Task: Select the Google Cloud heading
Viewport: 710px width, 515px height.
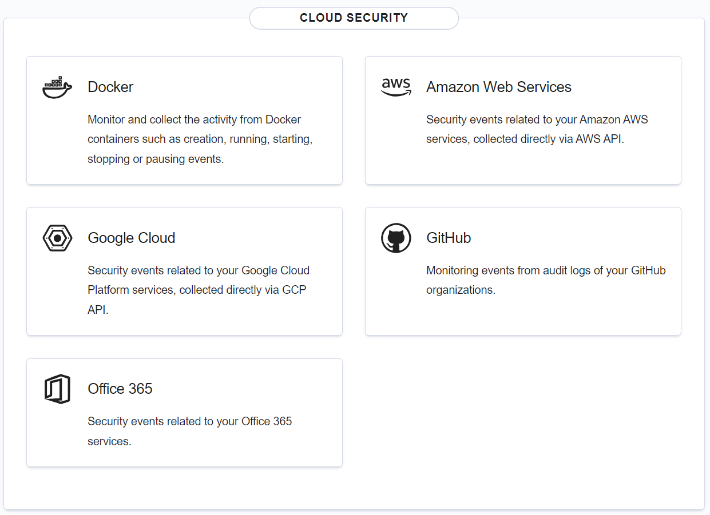Action: coord(131,238)
